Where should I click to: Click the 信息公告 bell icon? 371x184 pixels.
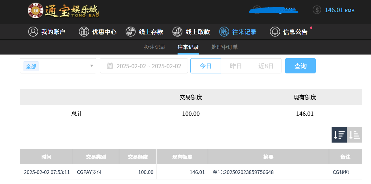pyautogui.click(x=275, y=32)
